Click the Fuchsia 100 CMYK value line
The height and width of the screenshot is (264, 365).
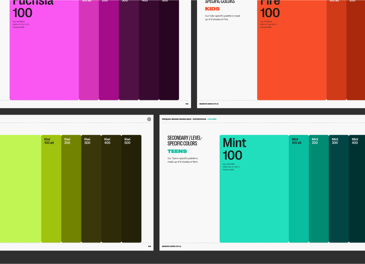click(21, 24)
